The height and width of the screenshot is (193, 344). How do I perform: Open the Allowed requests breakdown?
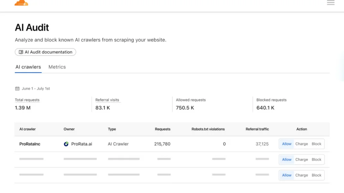point(190,100)
